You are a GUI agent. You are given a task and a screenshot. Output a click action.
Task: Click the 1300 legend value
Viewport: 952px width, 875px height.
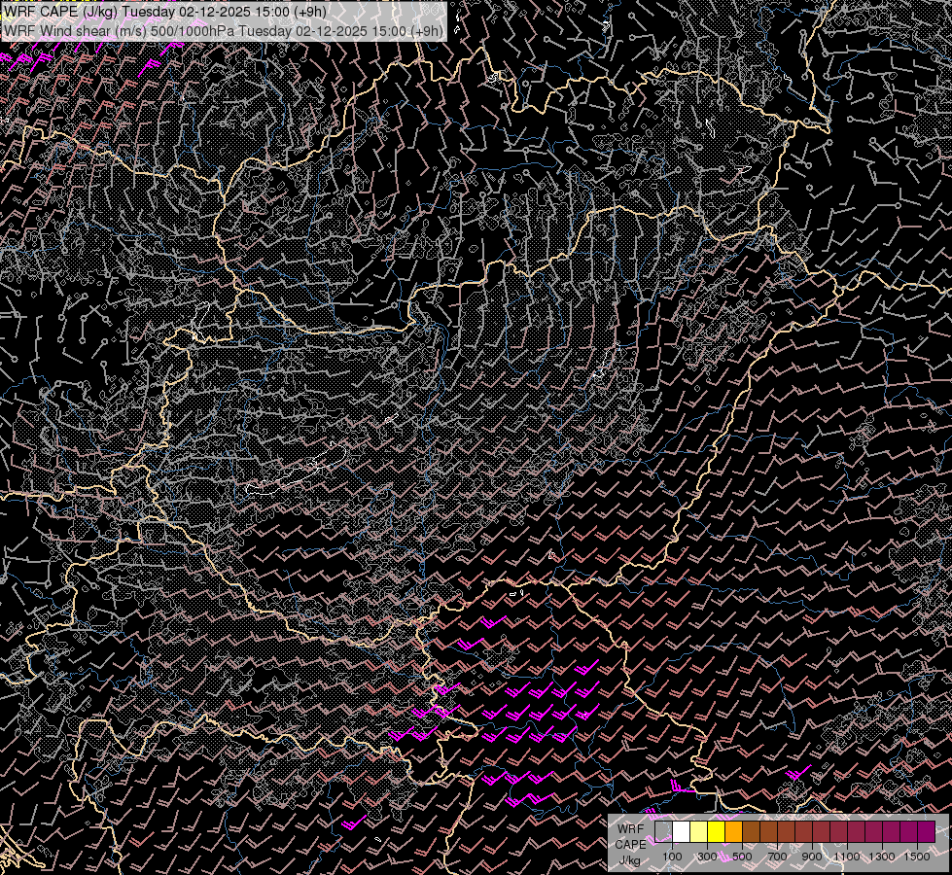click(x=882, y=857)
